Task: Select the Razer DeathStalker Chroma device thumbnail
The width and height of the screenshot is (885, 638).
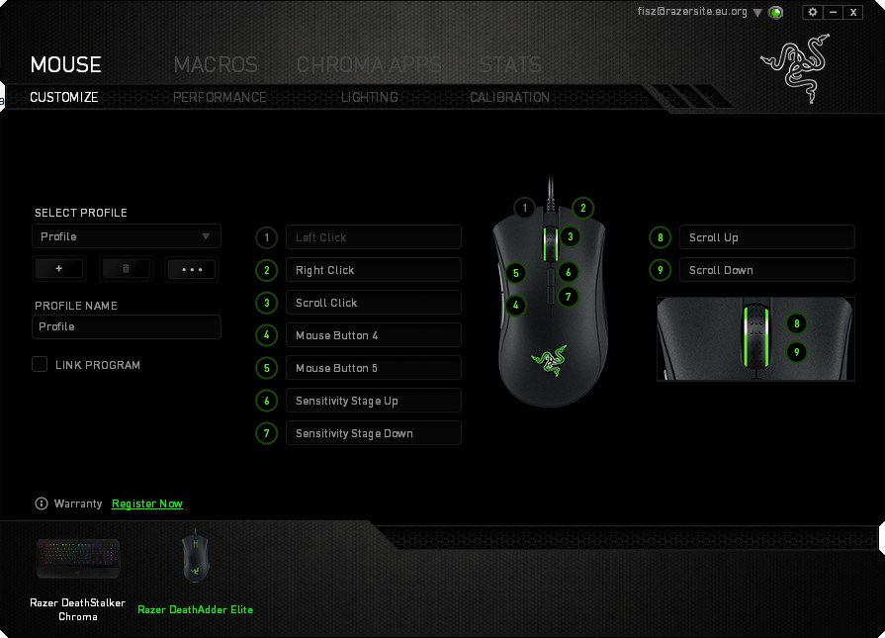Action: [78, 560]
